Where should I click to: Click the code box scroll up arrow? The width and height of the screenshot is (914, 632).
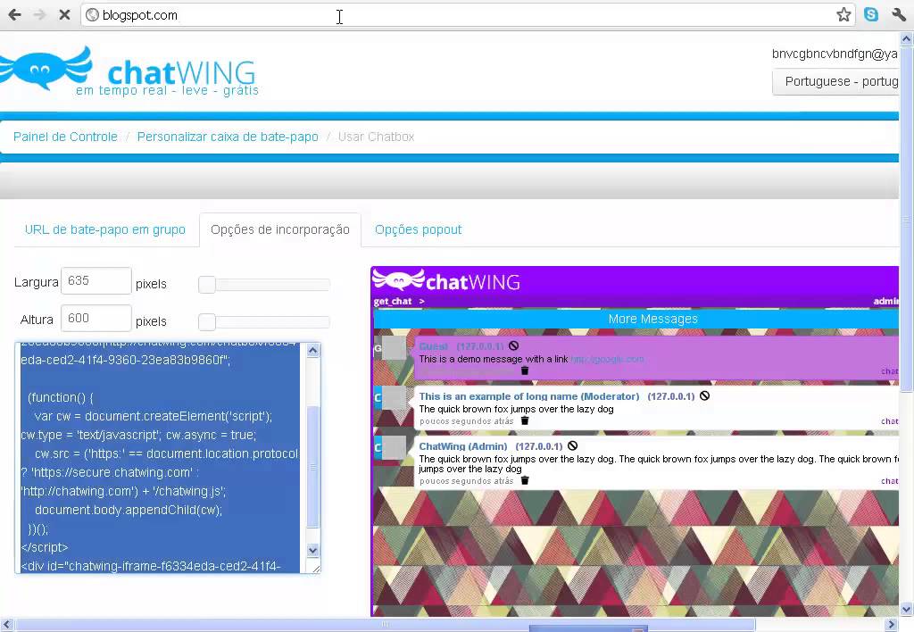pyautogui.click(x=313, y=351)
